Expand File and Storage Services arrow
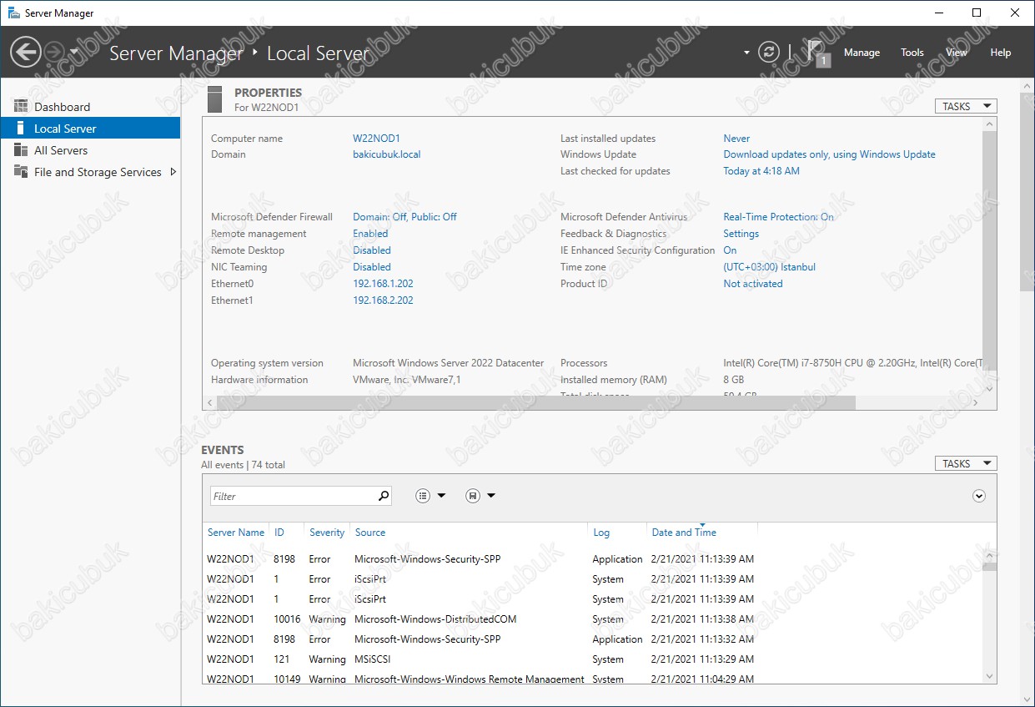Image resolution: width=1035 pixels, height=707 pixels. coord(173,172)
